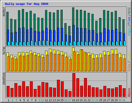Click the 943507 hits axis label
The width and height of the screenshot is (132, 103).
click(x=4, y=12)
